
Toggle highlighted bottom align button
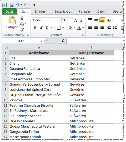[x=102, y=20]
